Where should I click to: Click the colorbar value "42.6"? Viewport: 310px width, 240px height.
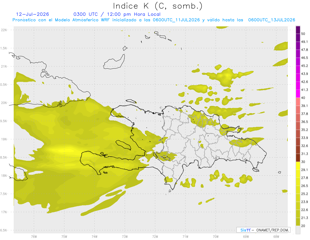(305, 82)
